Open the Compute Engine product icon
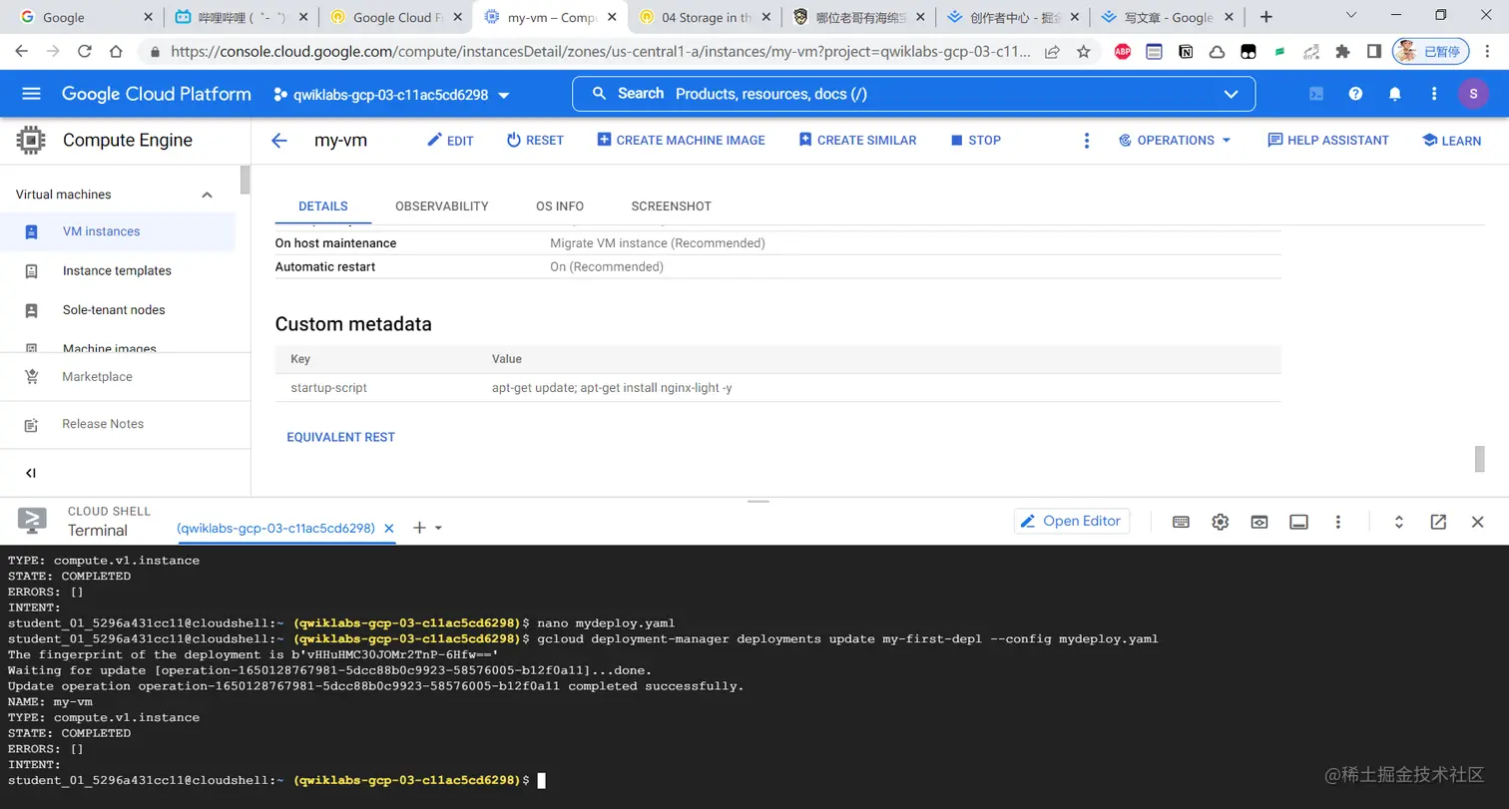Screen dimensions: 1509x809 [31, 141]
